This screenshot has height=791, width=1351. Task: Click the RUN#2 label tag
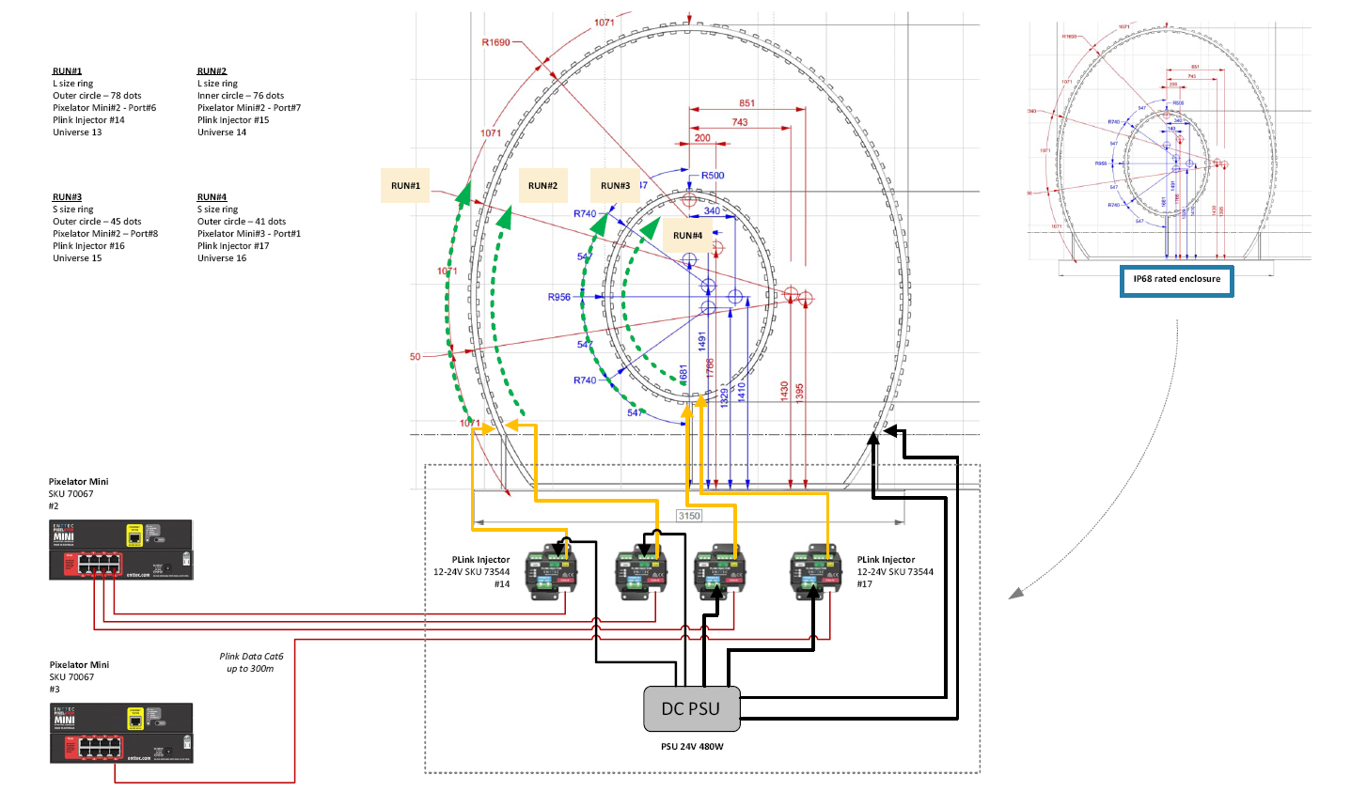542,186
